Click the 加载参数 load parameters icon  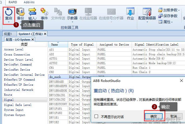160,10
